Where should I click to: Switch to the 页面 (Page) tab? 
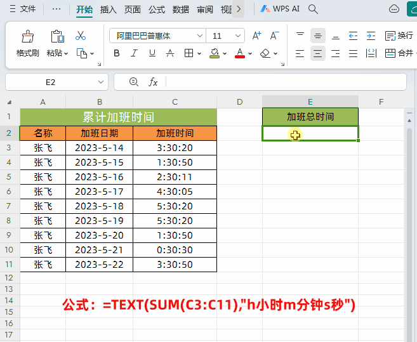tap(133, 10)
